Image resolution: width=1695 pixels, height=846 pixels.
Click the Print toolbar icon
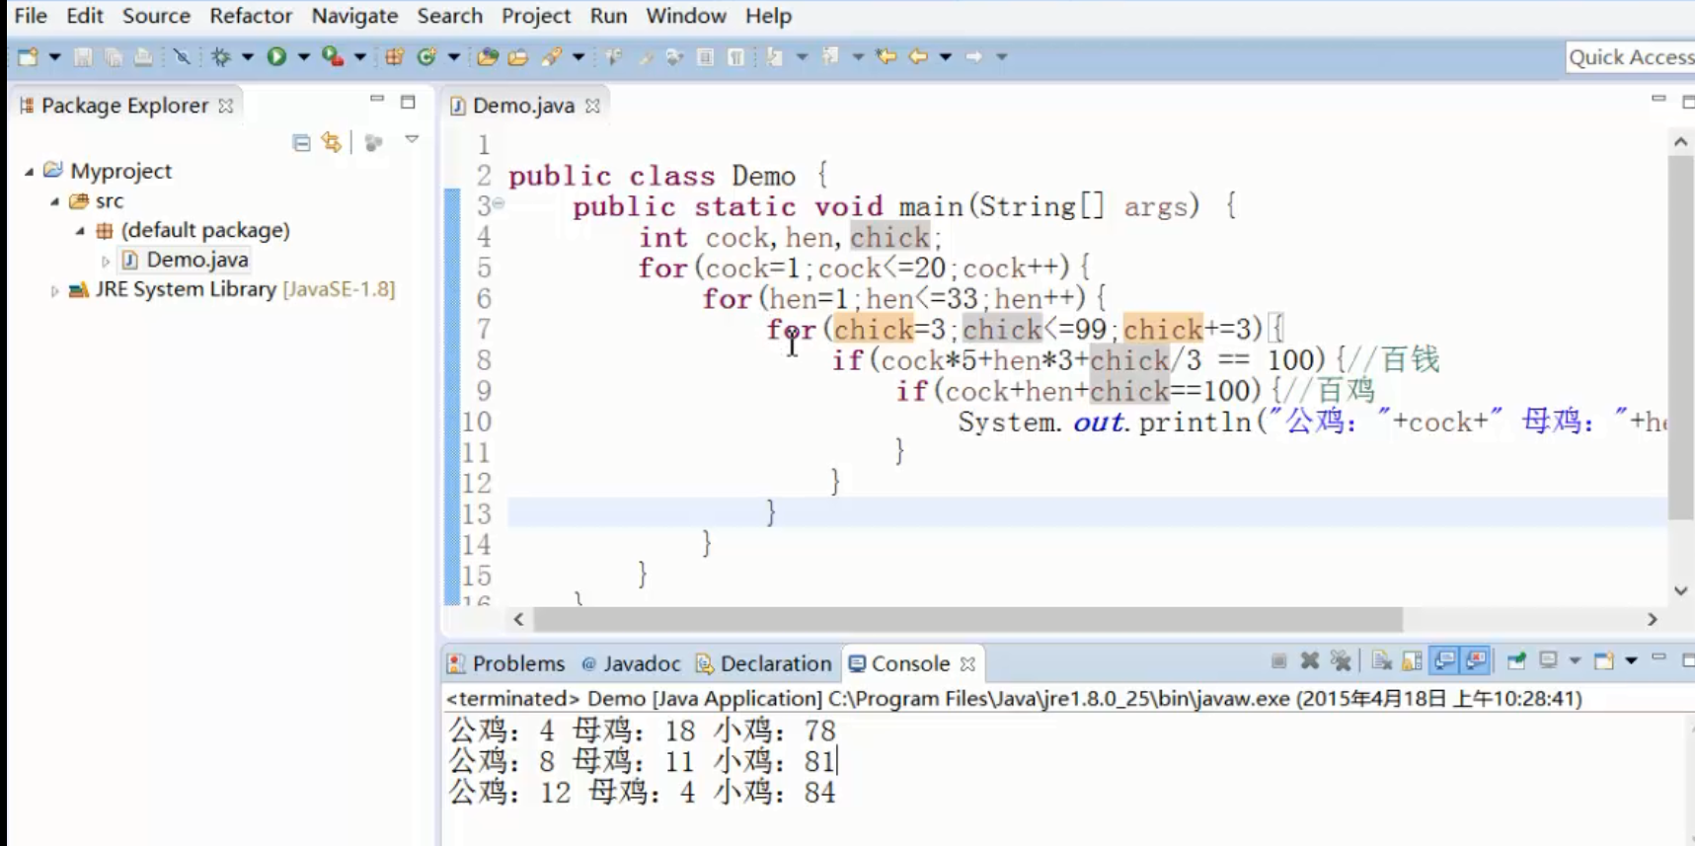[x=143, y=57]
